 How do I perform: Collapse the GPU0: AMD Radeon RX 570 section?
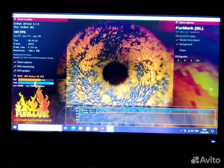[15, 76]
